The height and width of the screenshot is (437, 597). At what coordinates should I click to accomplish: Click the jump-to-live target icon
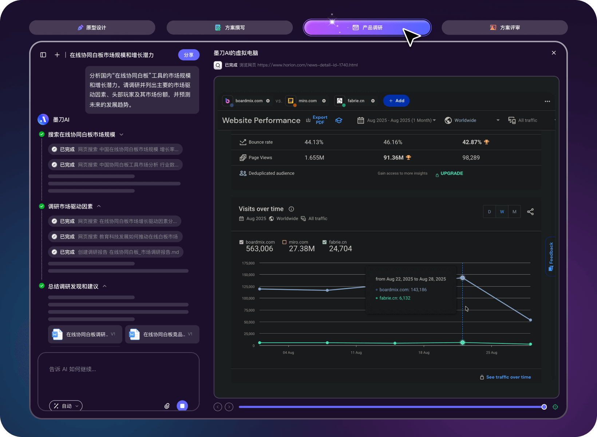pos(555,407)
